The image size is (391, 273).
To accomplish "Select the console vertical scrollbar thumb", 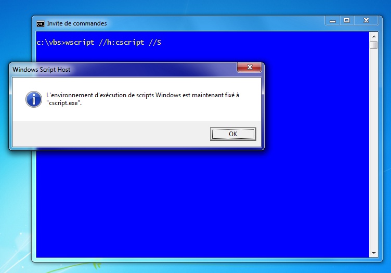I will 373,45.
